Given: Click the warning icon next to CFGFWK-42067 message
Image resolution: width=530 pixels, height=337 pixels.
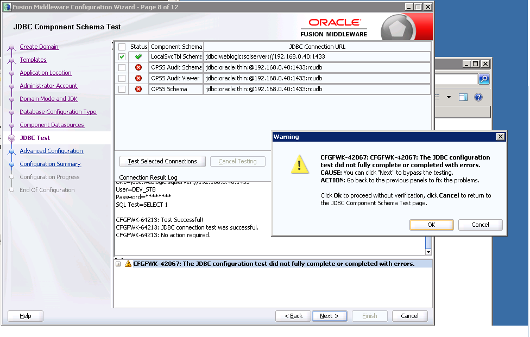Looking at the screenshot, I should (x=128, y=263).
